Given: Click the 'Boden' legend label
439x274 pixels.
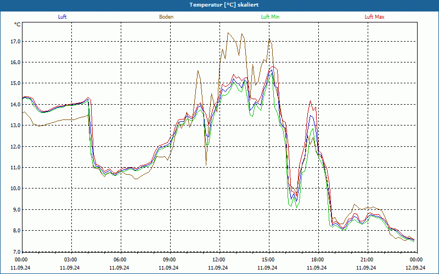Looking at the screenshot, I should (166, 17).
